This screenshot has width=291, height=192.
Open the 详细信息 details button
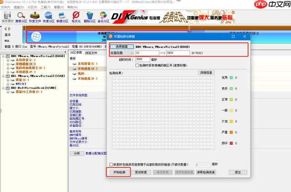tap(206, 73)
